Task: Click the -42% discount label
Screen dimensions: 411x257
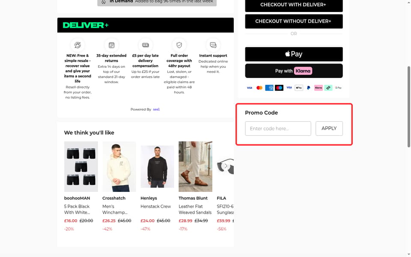Action: (x=107, y=229)
